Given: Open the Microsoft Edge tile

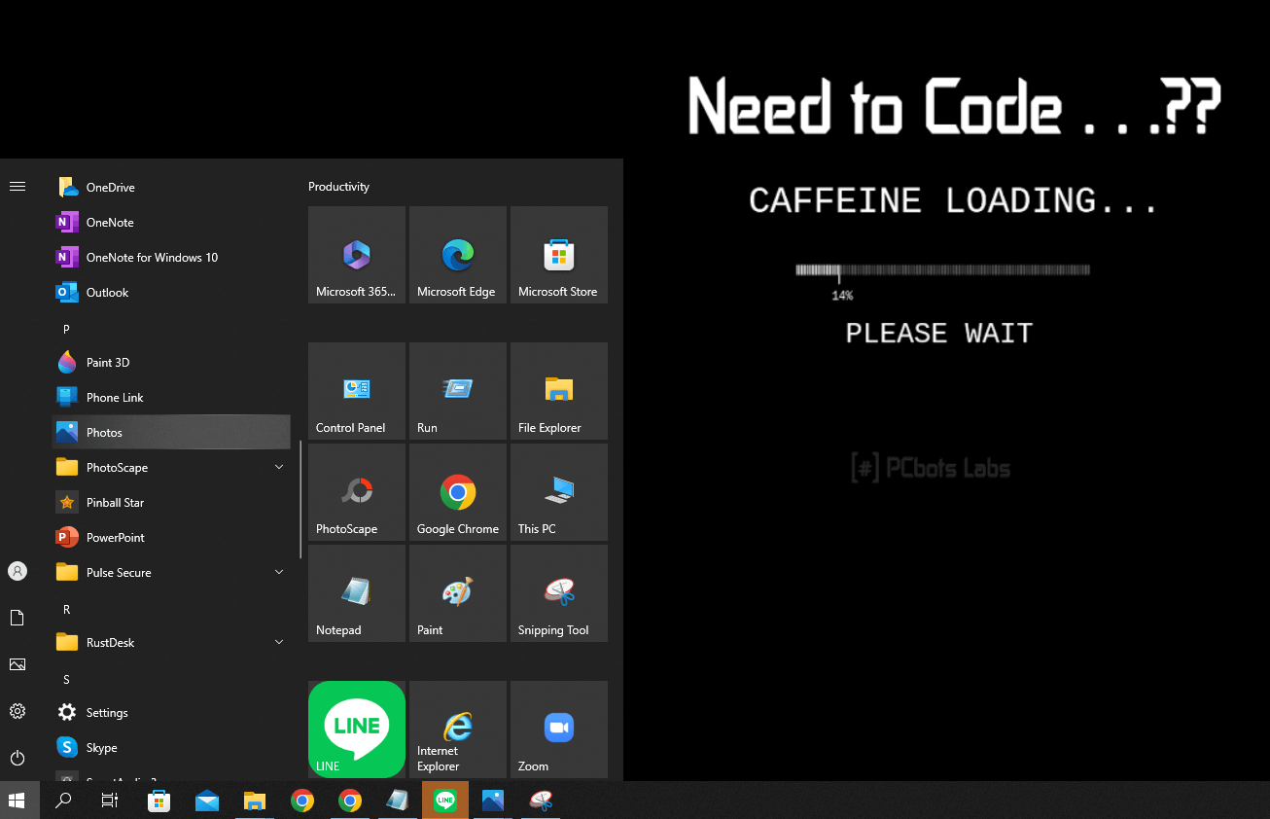Looking at the screenshot, I should (457, 255).
